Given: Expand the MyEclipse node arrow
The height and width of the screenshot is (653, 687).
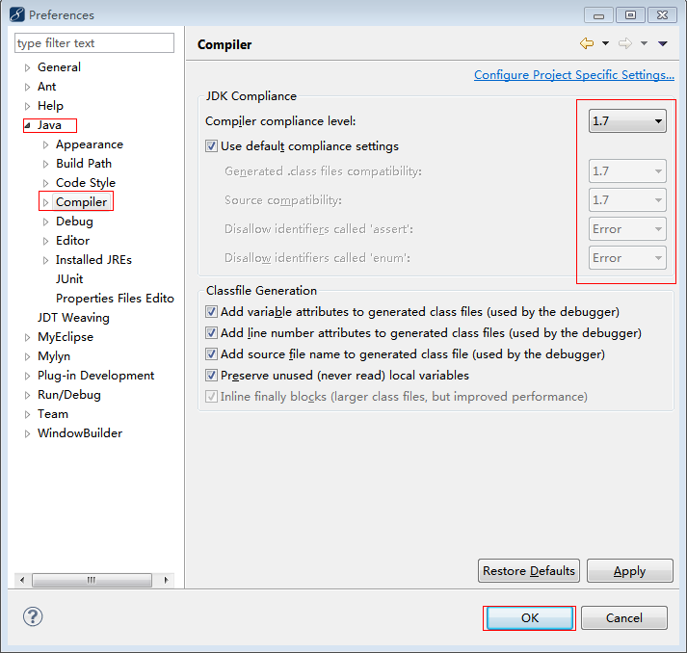Looking at the screenshot, I should coord(27,337).
